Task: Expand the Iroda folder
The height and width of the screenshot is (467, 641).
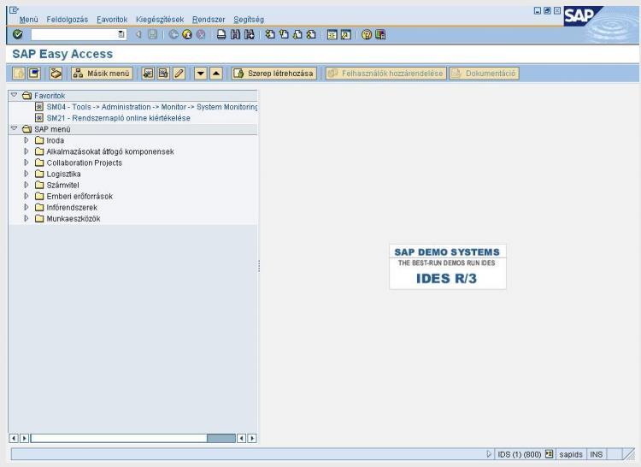Action: click(x=26, y=140)
